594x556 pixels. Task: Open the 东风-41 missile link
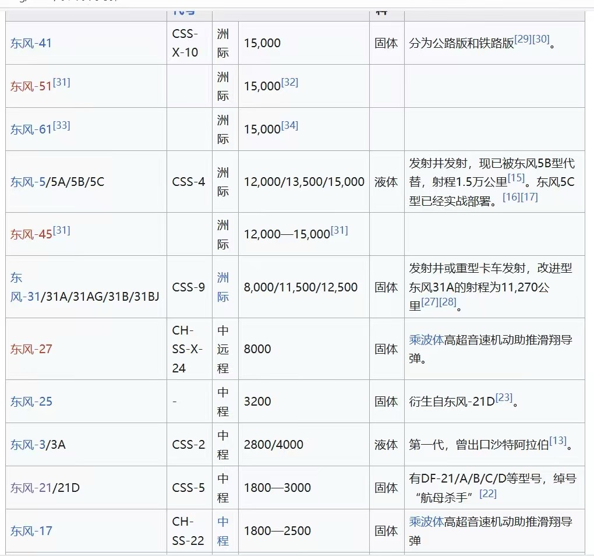[x=31, y=43]
